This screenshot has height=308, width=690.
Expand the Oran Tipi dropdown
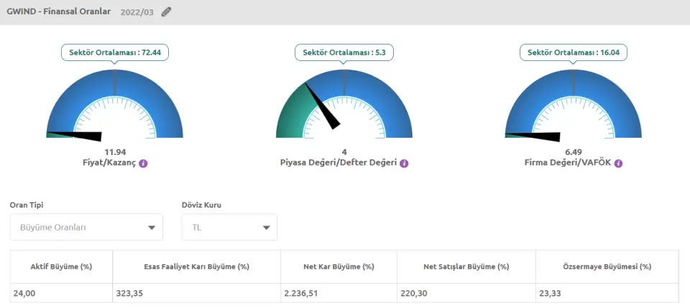pos(86,228)
